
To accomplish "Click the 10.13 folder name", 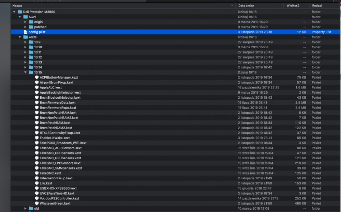I will [38, 62].
